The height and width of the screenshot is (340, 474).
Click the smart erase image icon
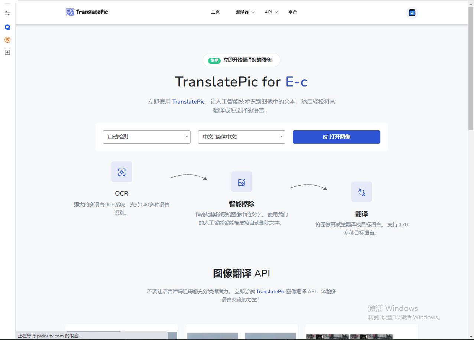point(241,182)
